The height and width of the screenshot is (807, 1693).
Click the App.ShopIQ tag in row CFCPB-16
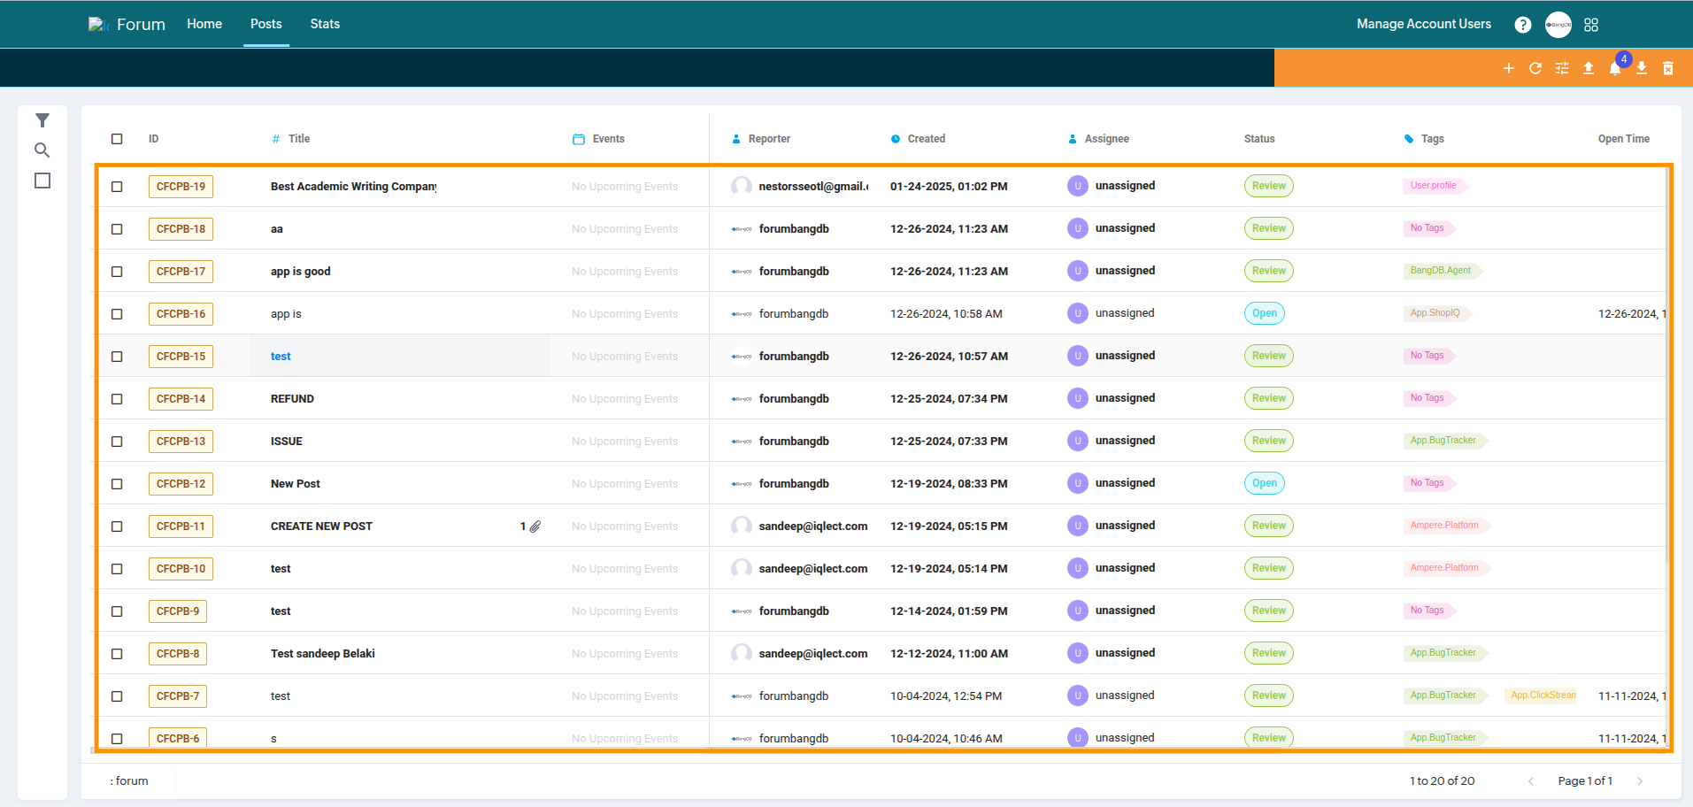click(x=1437, y=313)
